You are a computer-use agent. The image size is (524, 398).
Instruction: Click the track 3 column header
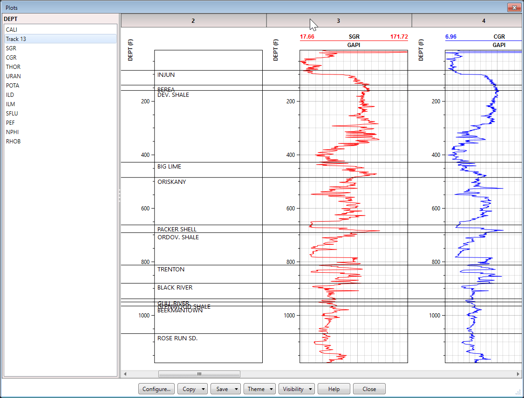click(x=339, y=20)
